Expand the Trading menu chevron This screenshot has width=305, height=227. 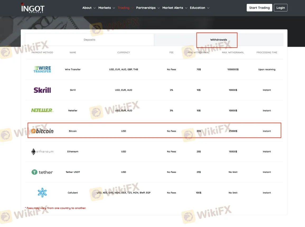point(132,8)
